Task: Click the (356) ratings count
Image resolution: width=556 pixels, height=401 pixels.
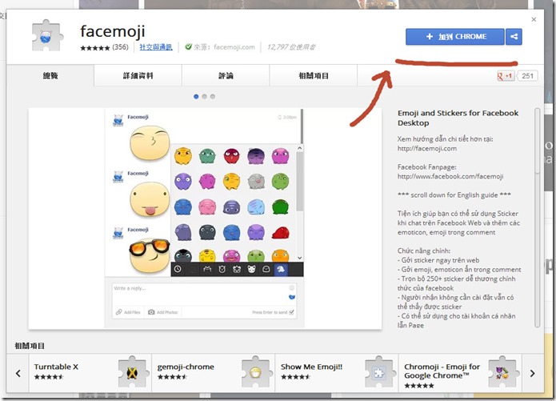Action: coord(120,47)
